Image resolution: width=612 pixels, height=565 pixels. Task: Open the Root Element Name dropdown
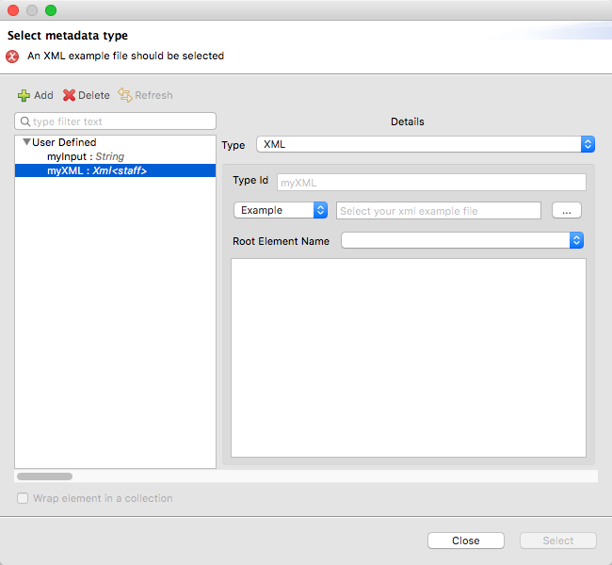[462, 240]
